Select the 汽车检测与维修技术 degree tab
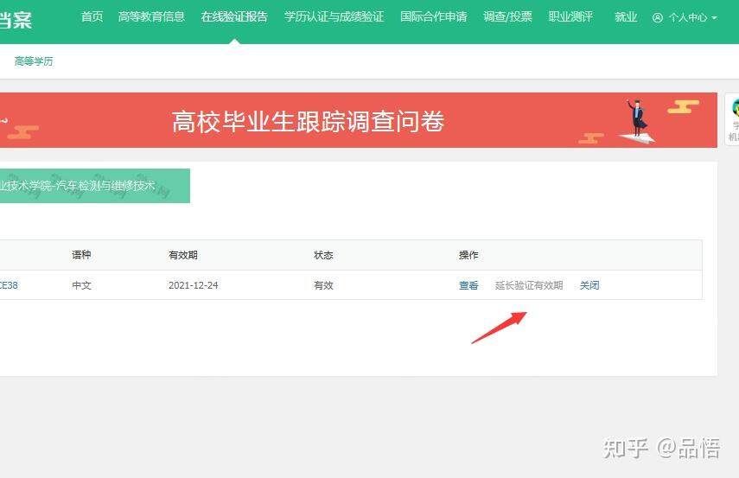 click(x=95, y=186)
